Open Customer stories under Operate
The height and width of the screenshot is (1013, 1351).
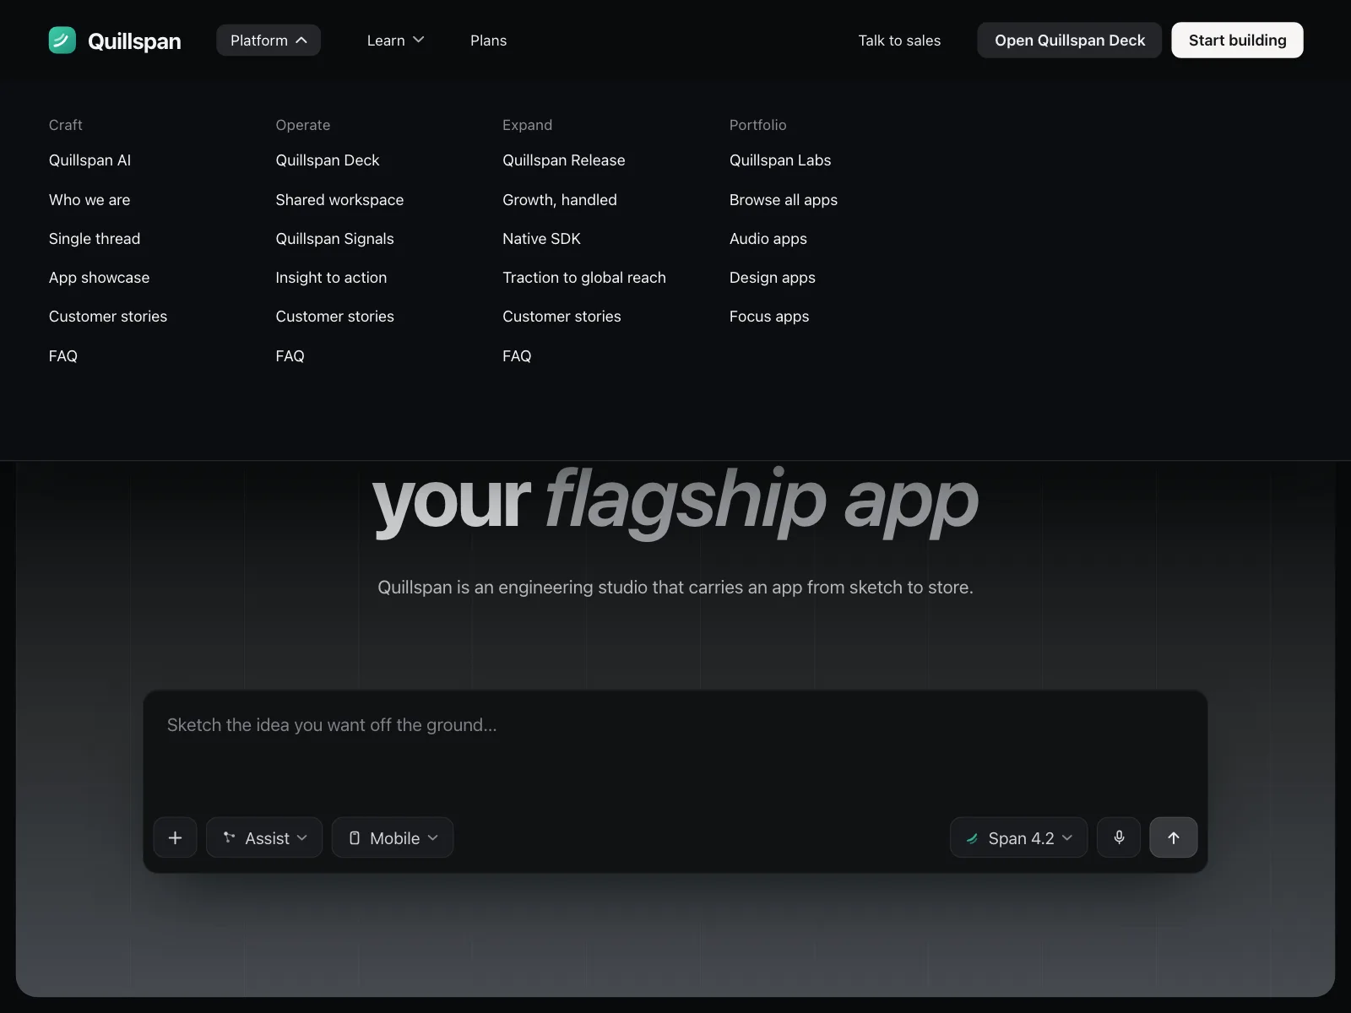tap(334, 317)
